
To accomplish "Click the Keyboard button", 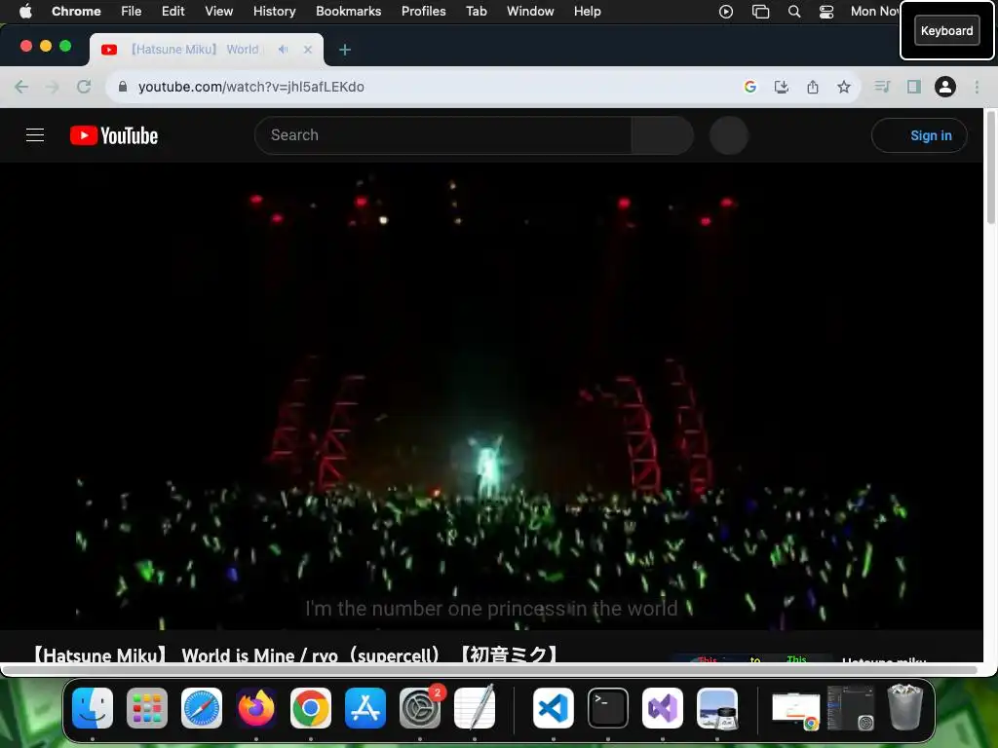I will point(947,30).
